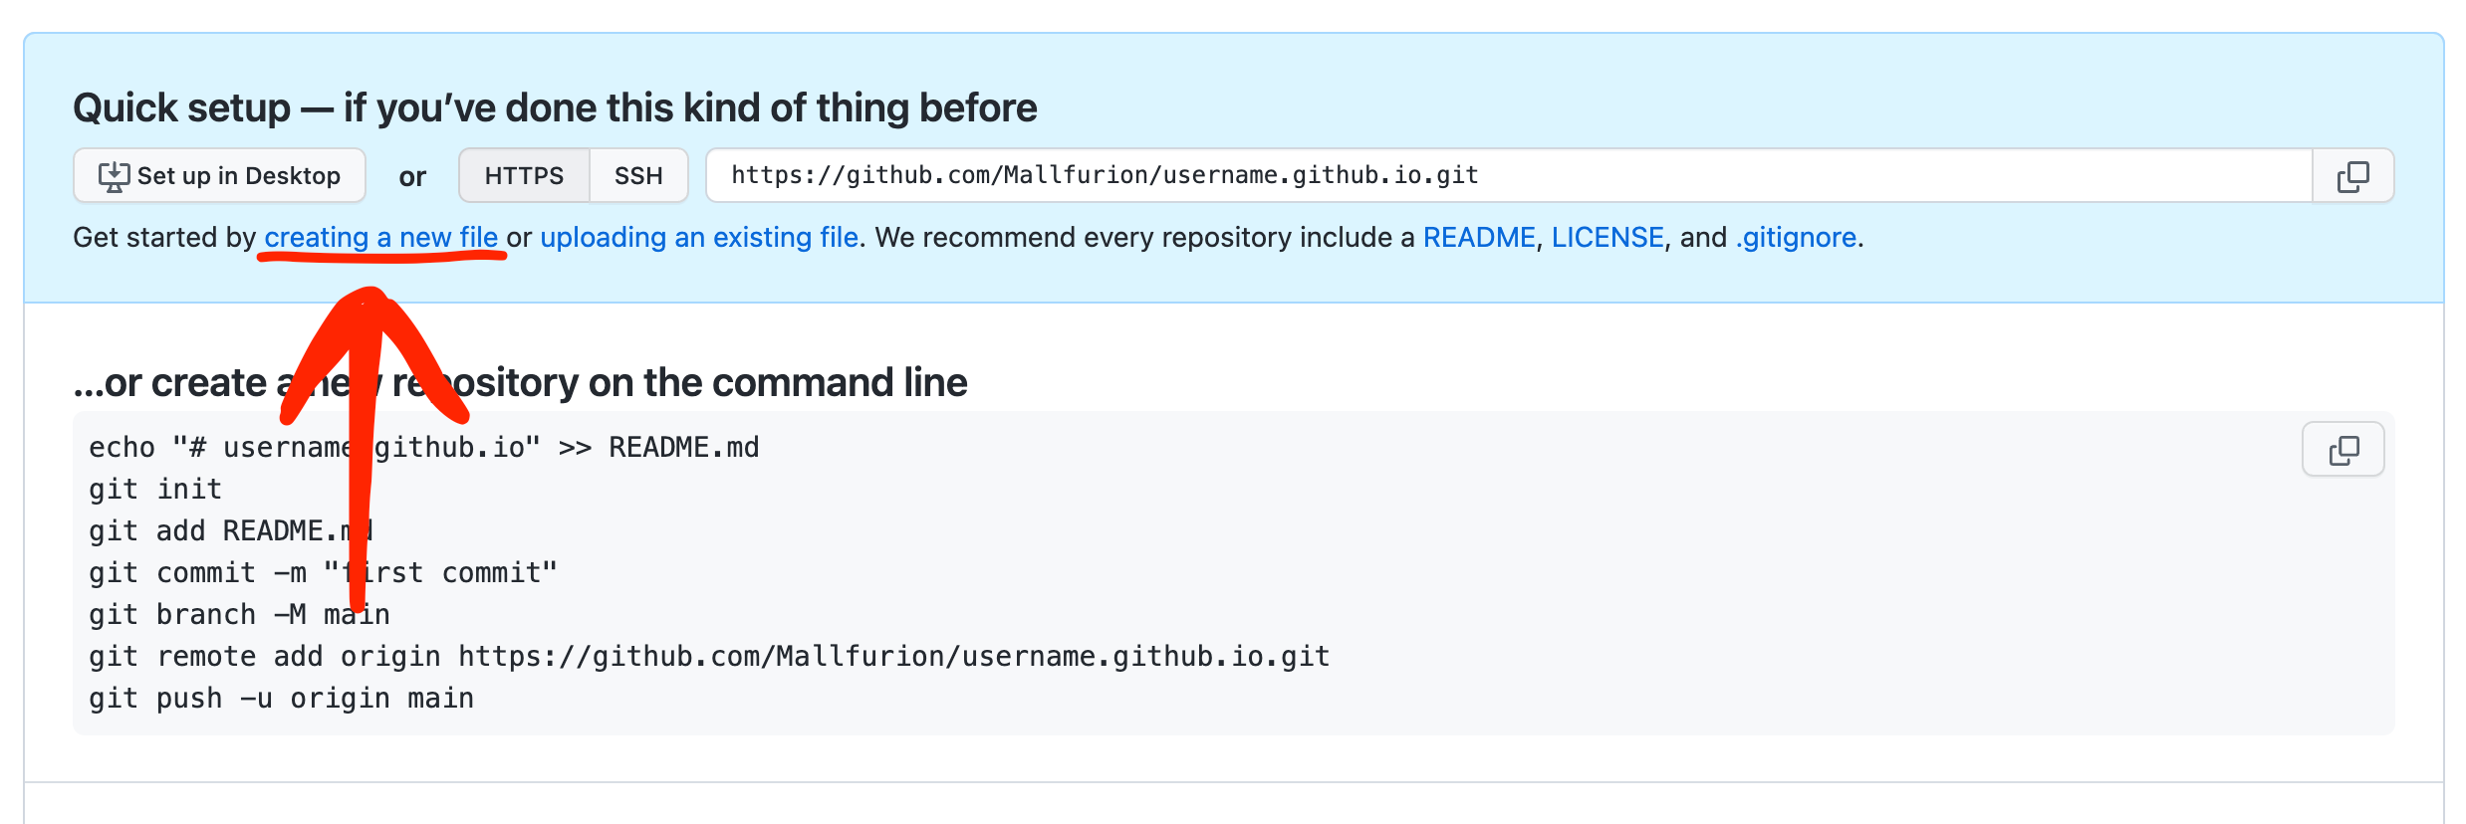Select the HTTPS clone protocol
This screenshot has width=2466, height=824.
(524, 176)
